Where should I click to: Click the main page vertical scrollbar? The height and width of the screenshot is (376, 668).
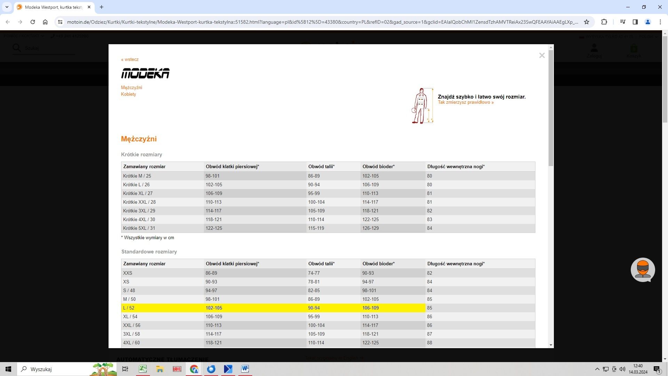tap(665, 79)
